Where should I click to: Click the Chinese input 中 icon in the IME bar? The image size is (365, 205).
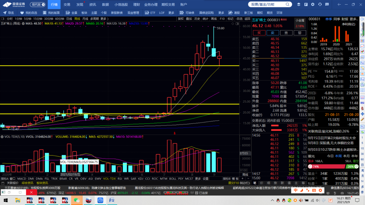click(295, 190)
